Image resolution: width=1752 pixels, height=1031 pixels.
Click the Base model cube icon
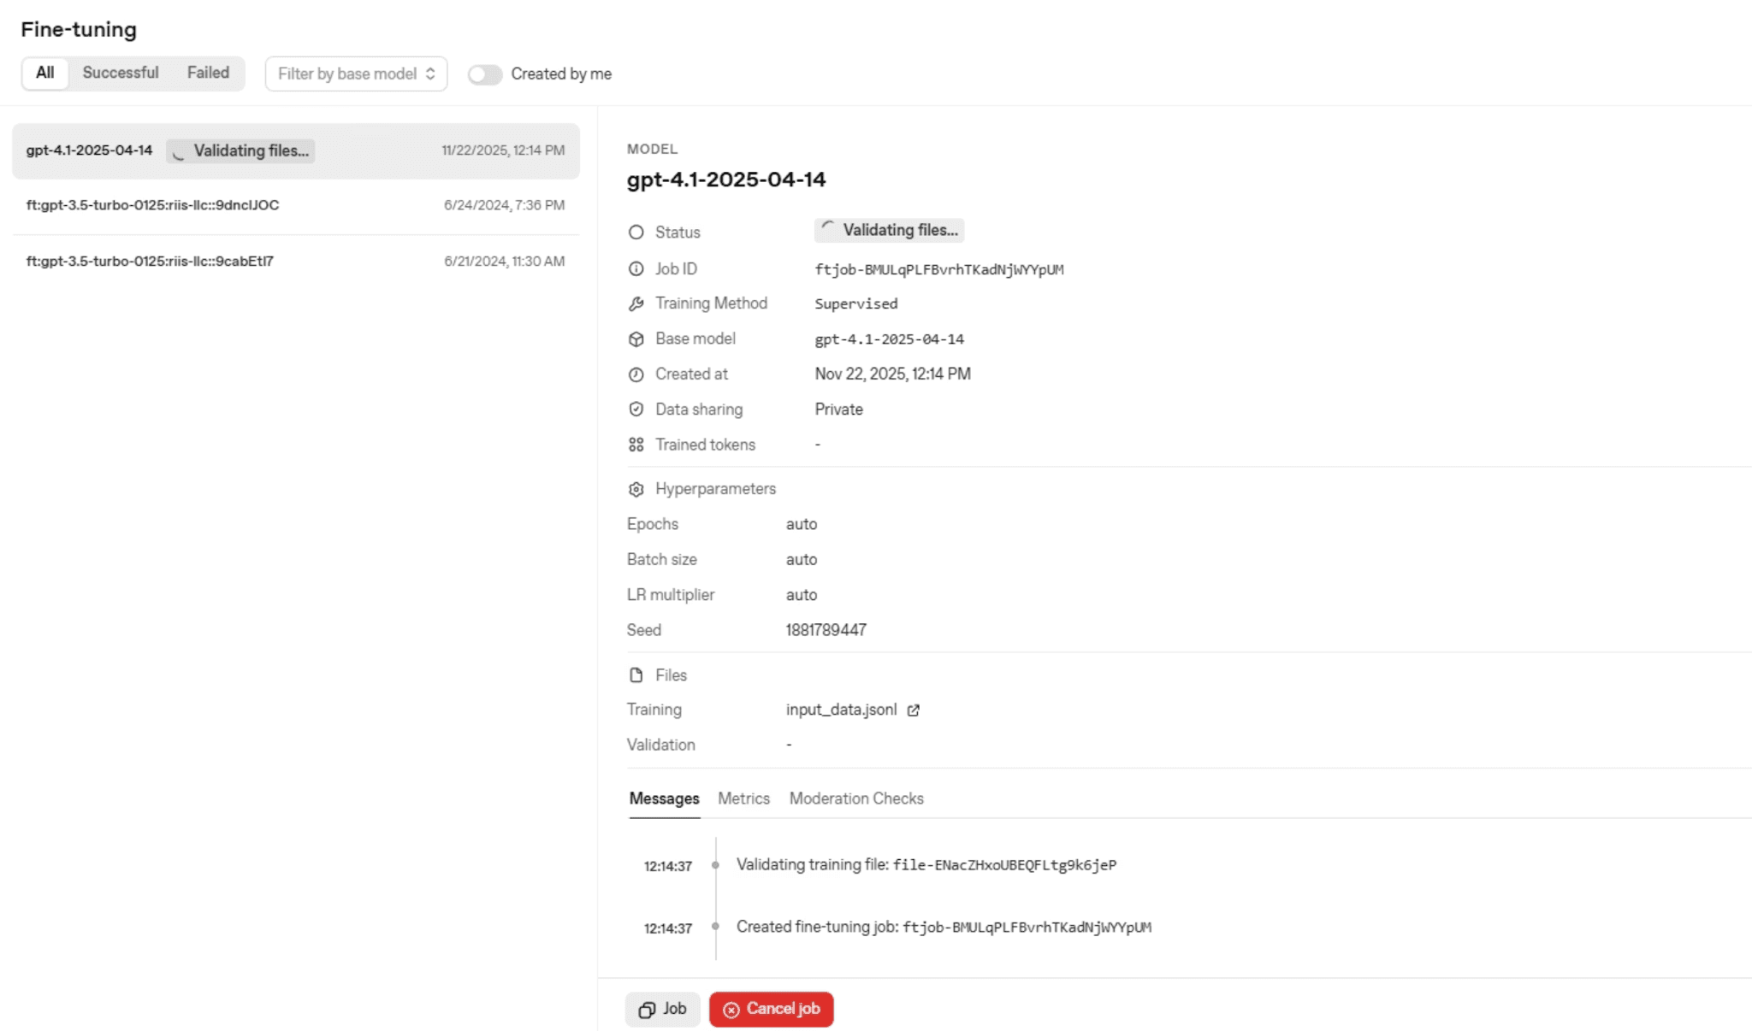(636, 339)
